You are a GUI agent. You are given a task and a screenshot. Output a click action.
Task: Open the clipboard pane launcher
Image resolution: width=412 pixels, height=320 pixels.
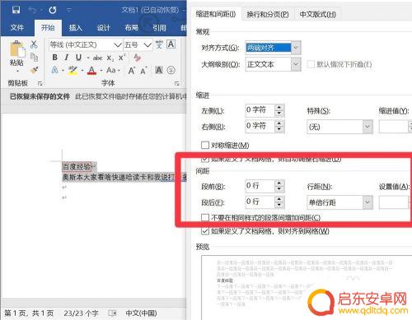pyautogui.click(x=40, y=83)
